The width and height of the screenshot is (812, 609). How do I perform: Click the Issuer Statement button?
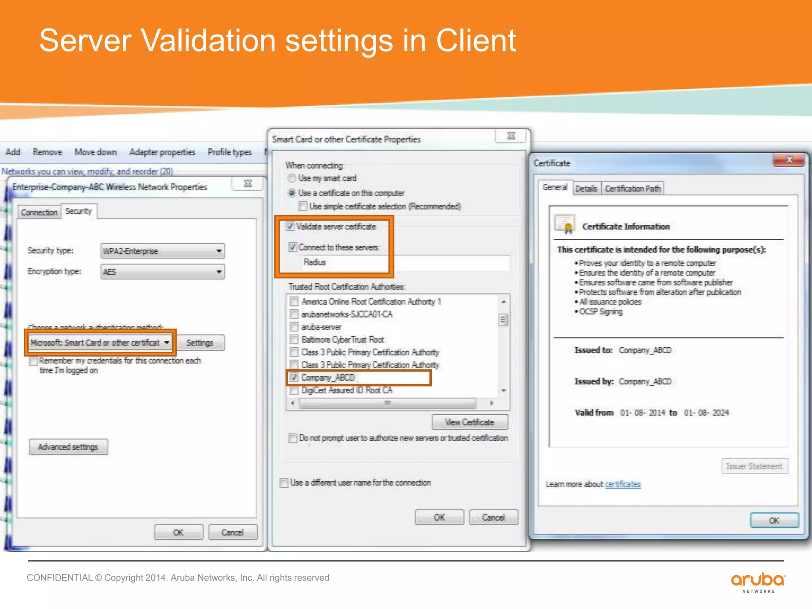(755, 466)
